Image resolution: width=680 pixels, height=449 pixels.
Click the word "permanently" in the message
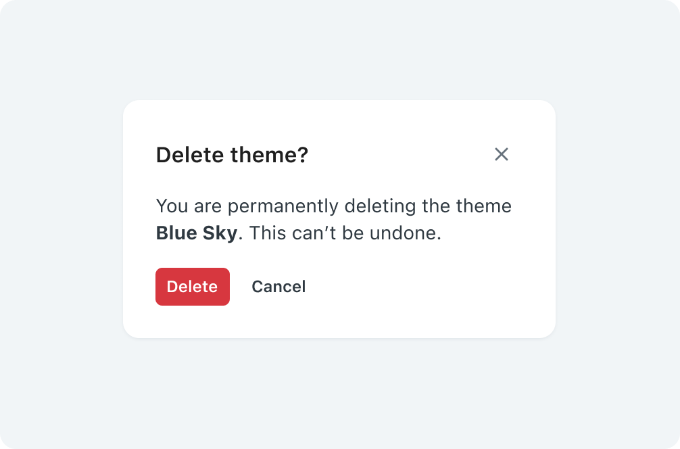[283, 206]
